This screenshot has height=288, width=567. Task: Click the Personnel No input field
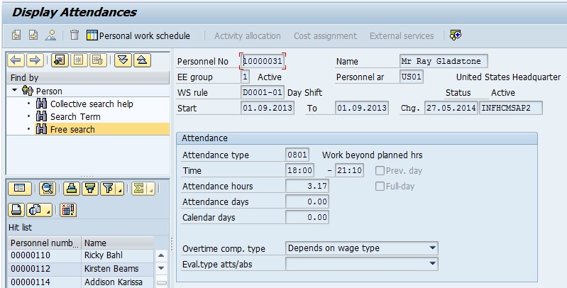click(x=263, y=62)
